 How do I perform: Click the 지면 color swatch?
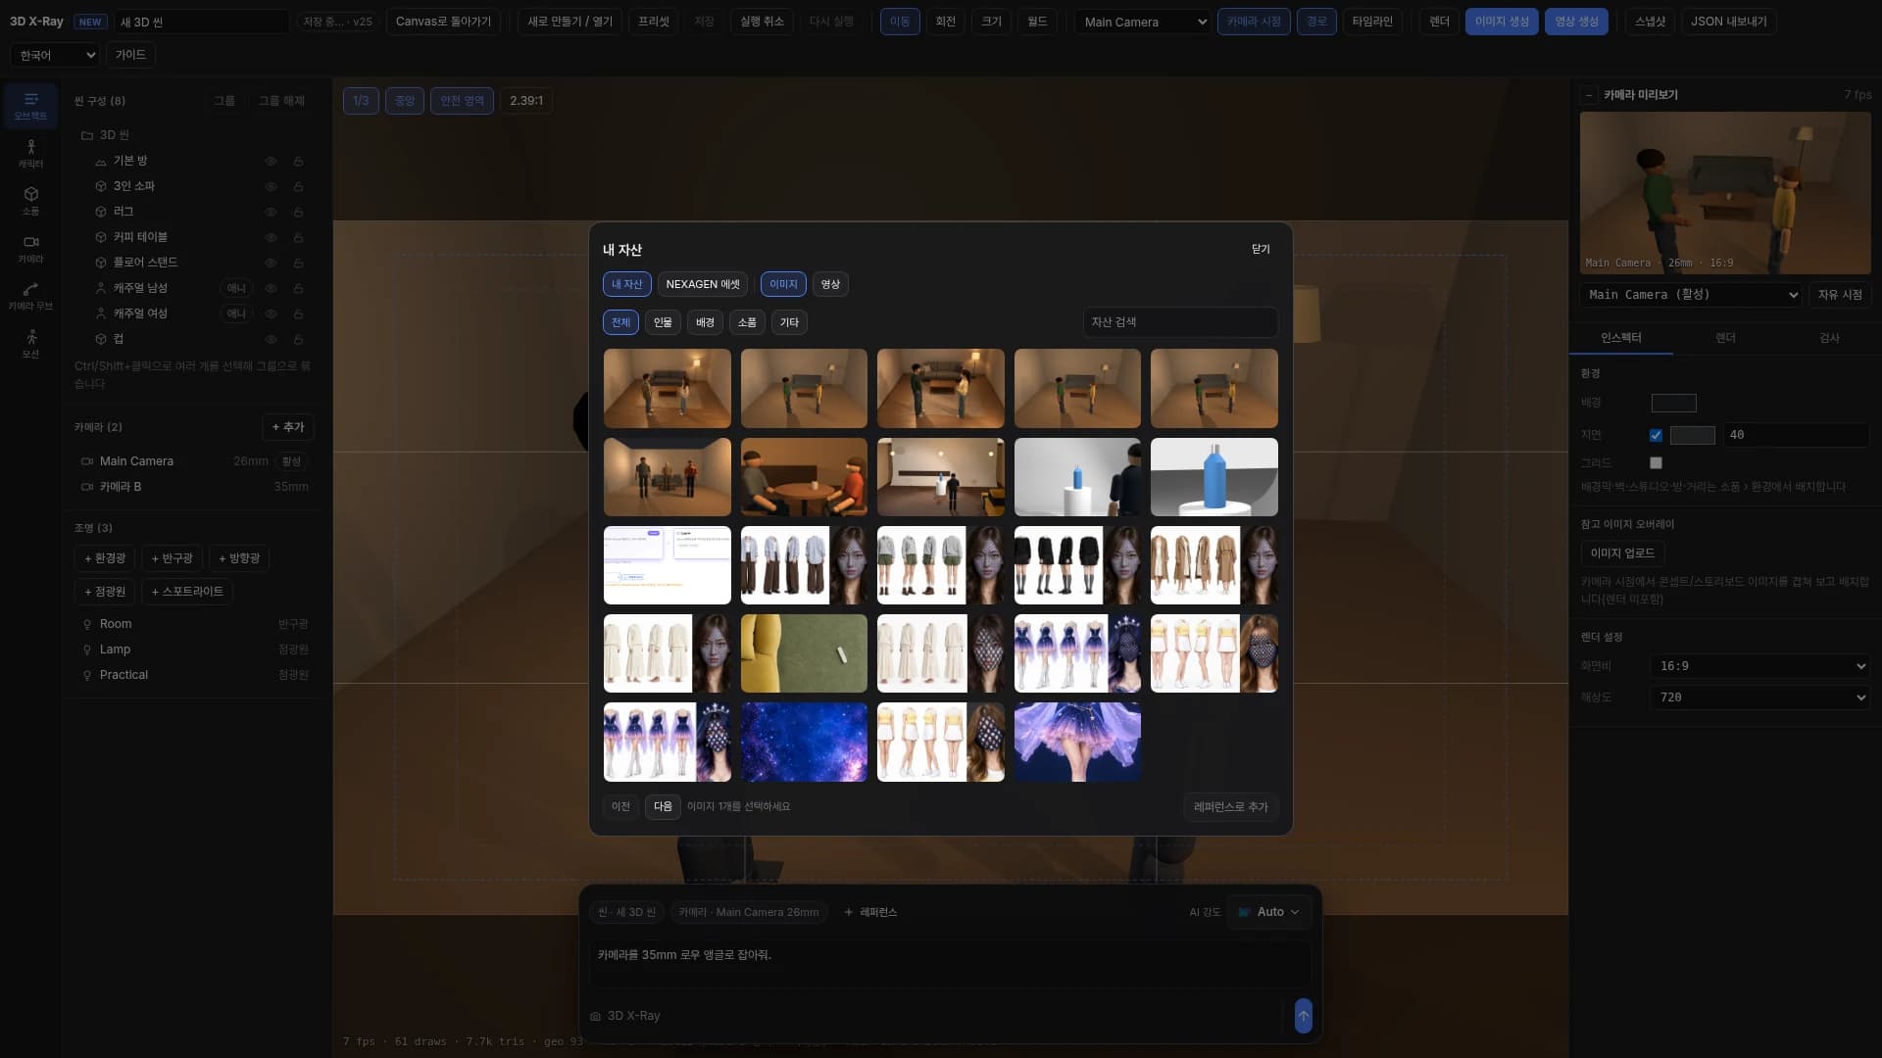pyautogui.click(x=1692, y=435)
